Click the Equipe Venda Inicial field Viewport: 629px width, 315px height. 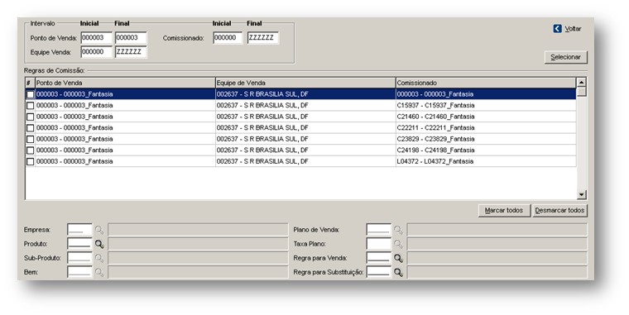coord(96,52)
